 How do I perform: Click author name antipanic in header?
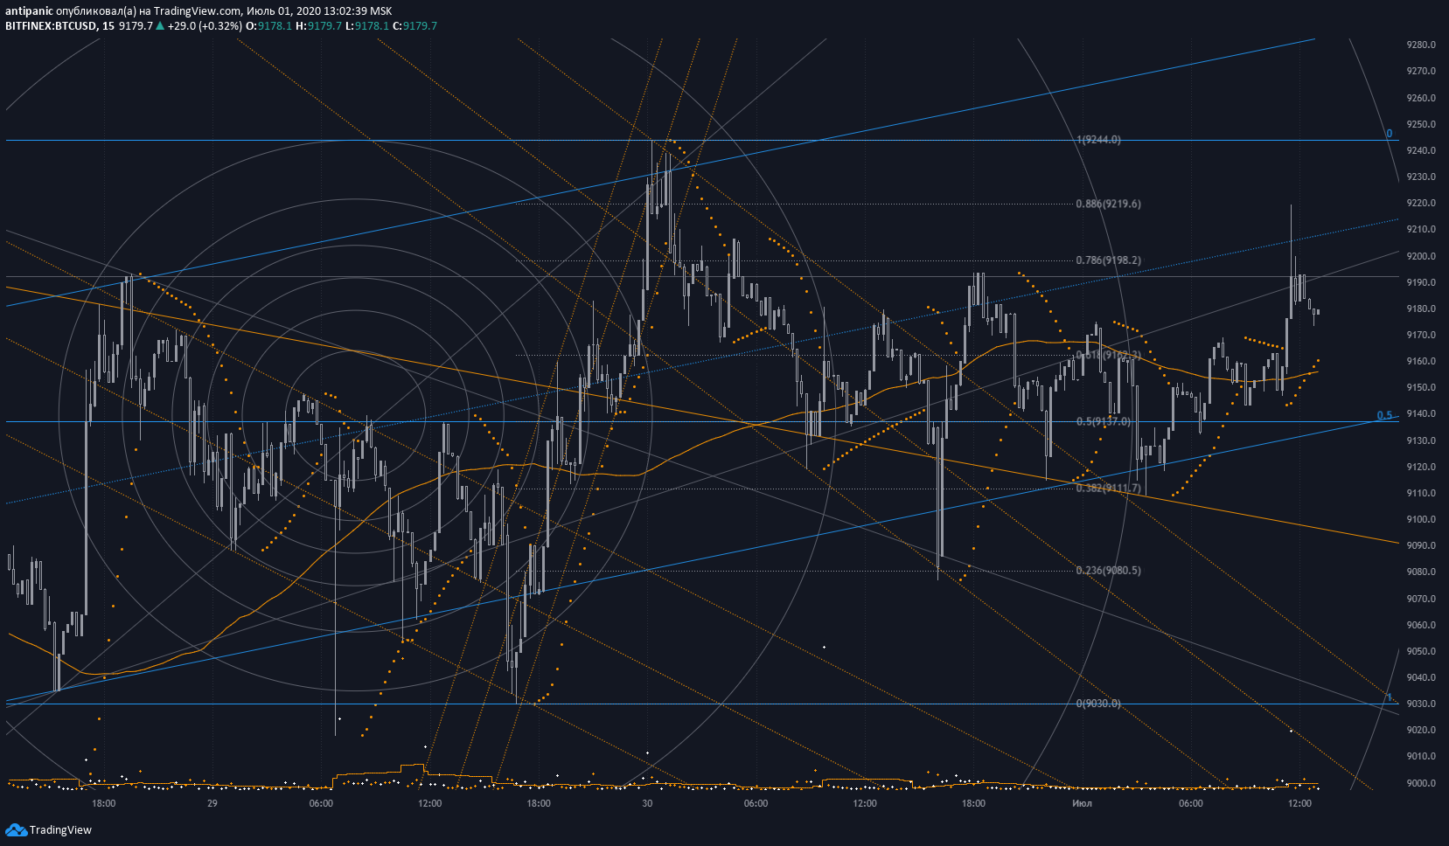pos(28,11)
